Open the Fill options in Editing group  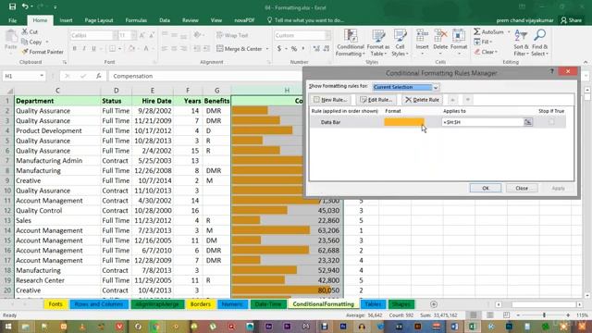coord(483,42)
